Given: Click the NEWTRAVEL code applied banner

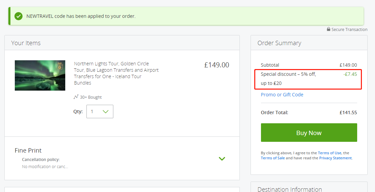Looking at the screenshot, I should coord(186,16).
